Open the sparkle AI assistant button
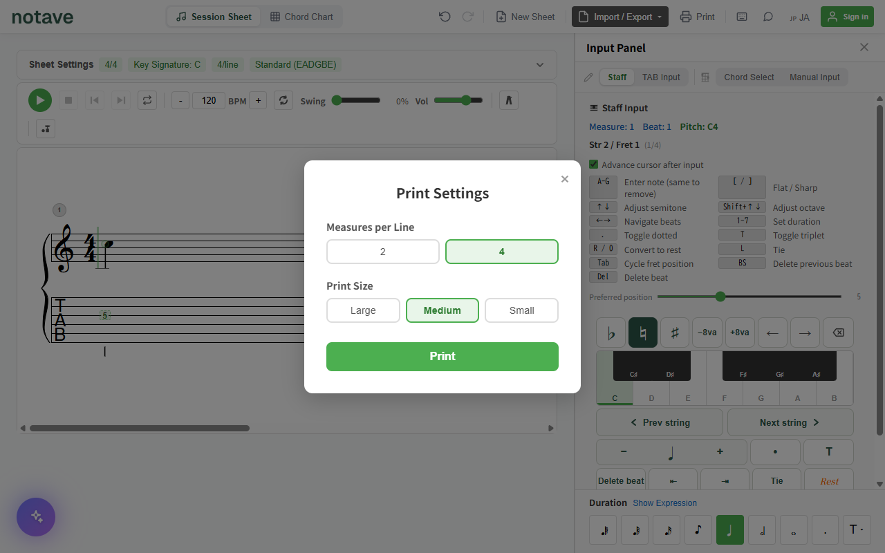This screenshot has height=553, width=885. (36, 517)
